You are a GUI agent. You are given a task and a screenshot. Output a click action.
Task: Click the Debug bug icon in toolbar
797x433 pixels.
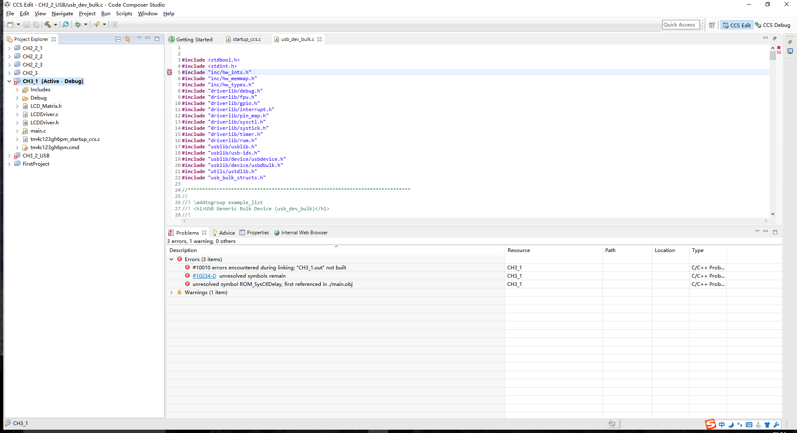pos(78,25)
